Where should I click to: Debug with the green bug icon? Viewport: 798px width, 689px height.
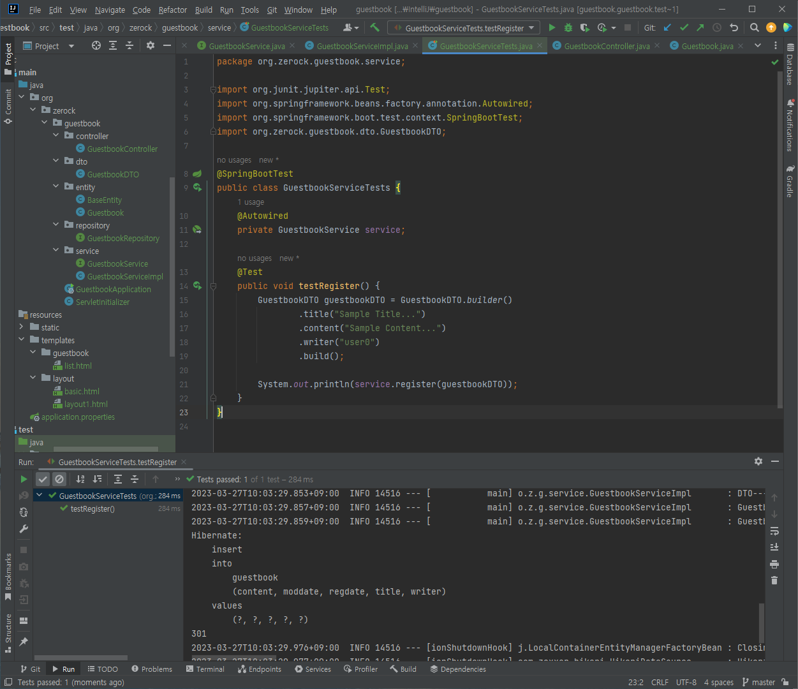pos(568,27)
